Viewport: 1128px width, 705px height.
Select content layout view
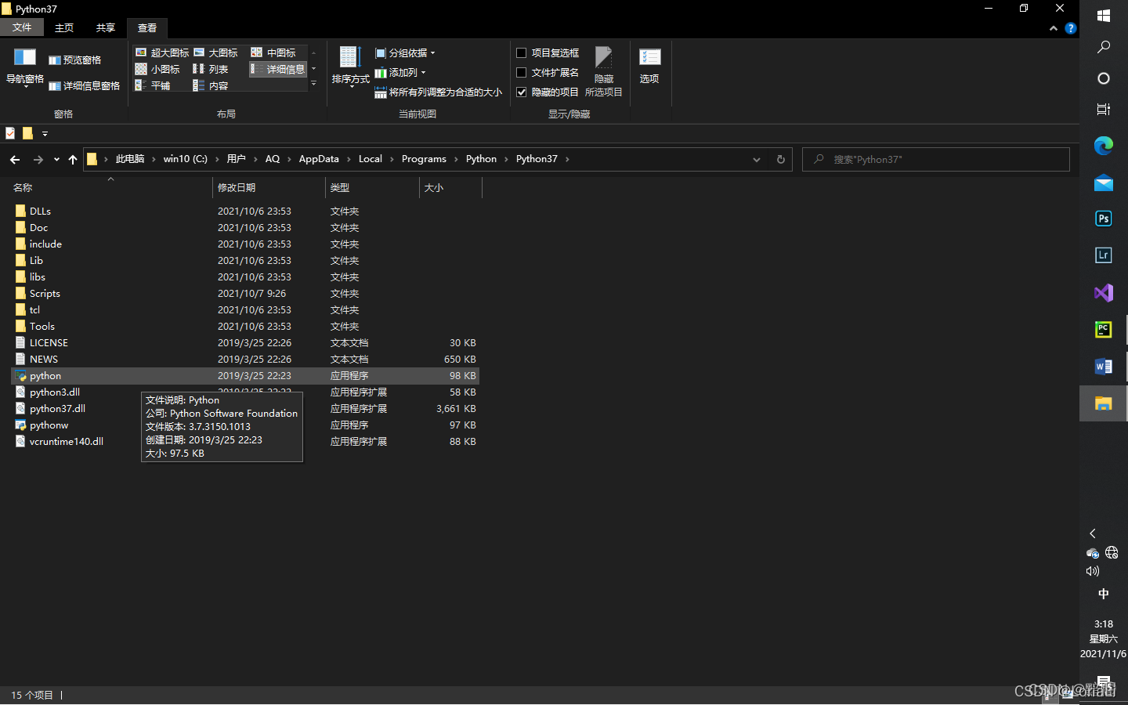point(210,85)
